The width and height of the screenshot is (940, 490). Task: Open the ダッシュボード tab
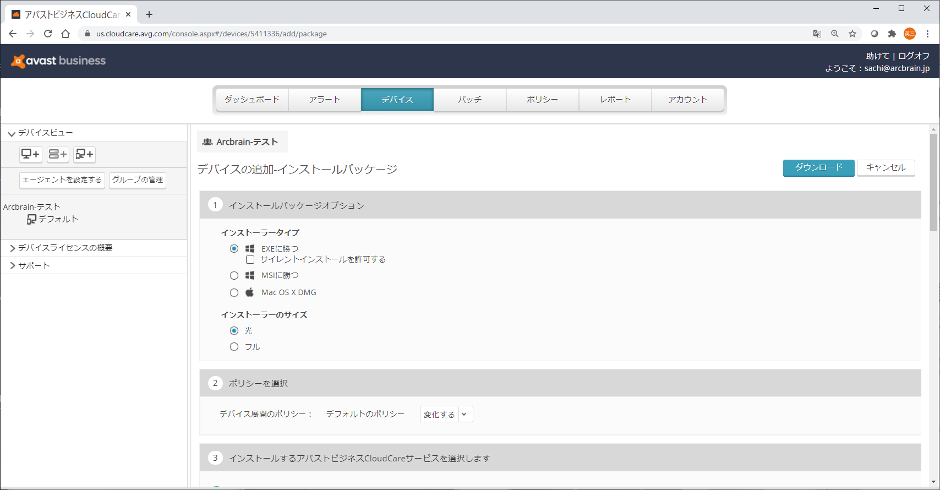[252, 100]
